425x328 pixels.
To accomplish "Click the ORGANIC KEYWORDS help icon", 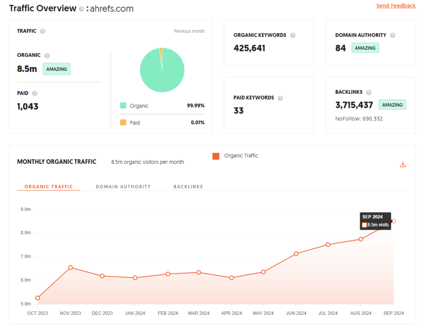I will click(x=293, y=35).
